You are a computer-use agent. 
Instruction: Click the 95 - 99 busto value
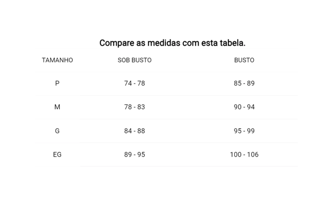[x=244, y=131]
